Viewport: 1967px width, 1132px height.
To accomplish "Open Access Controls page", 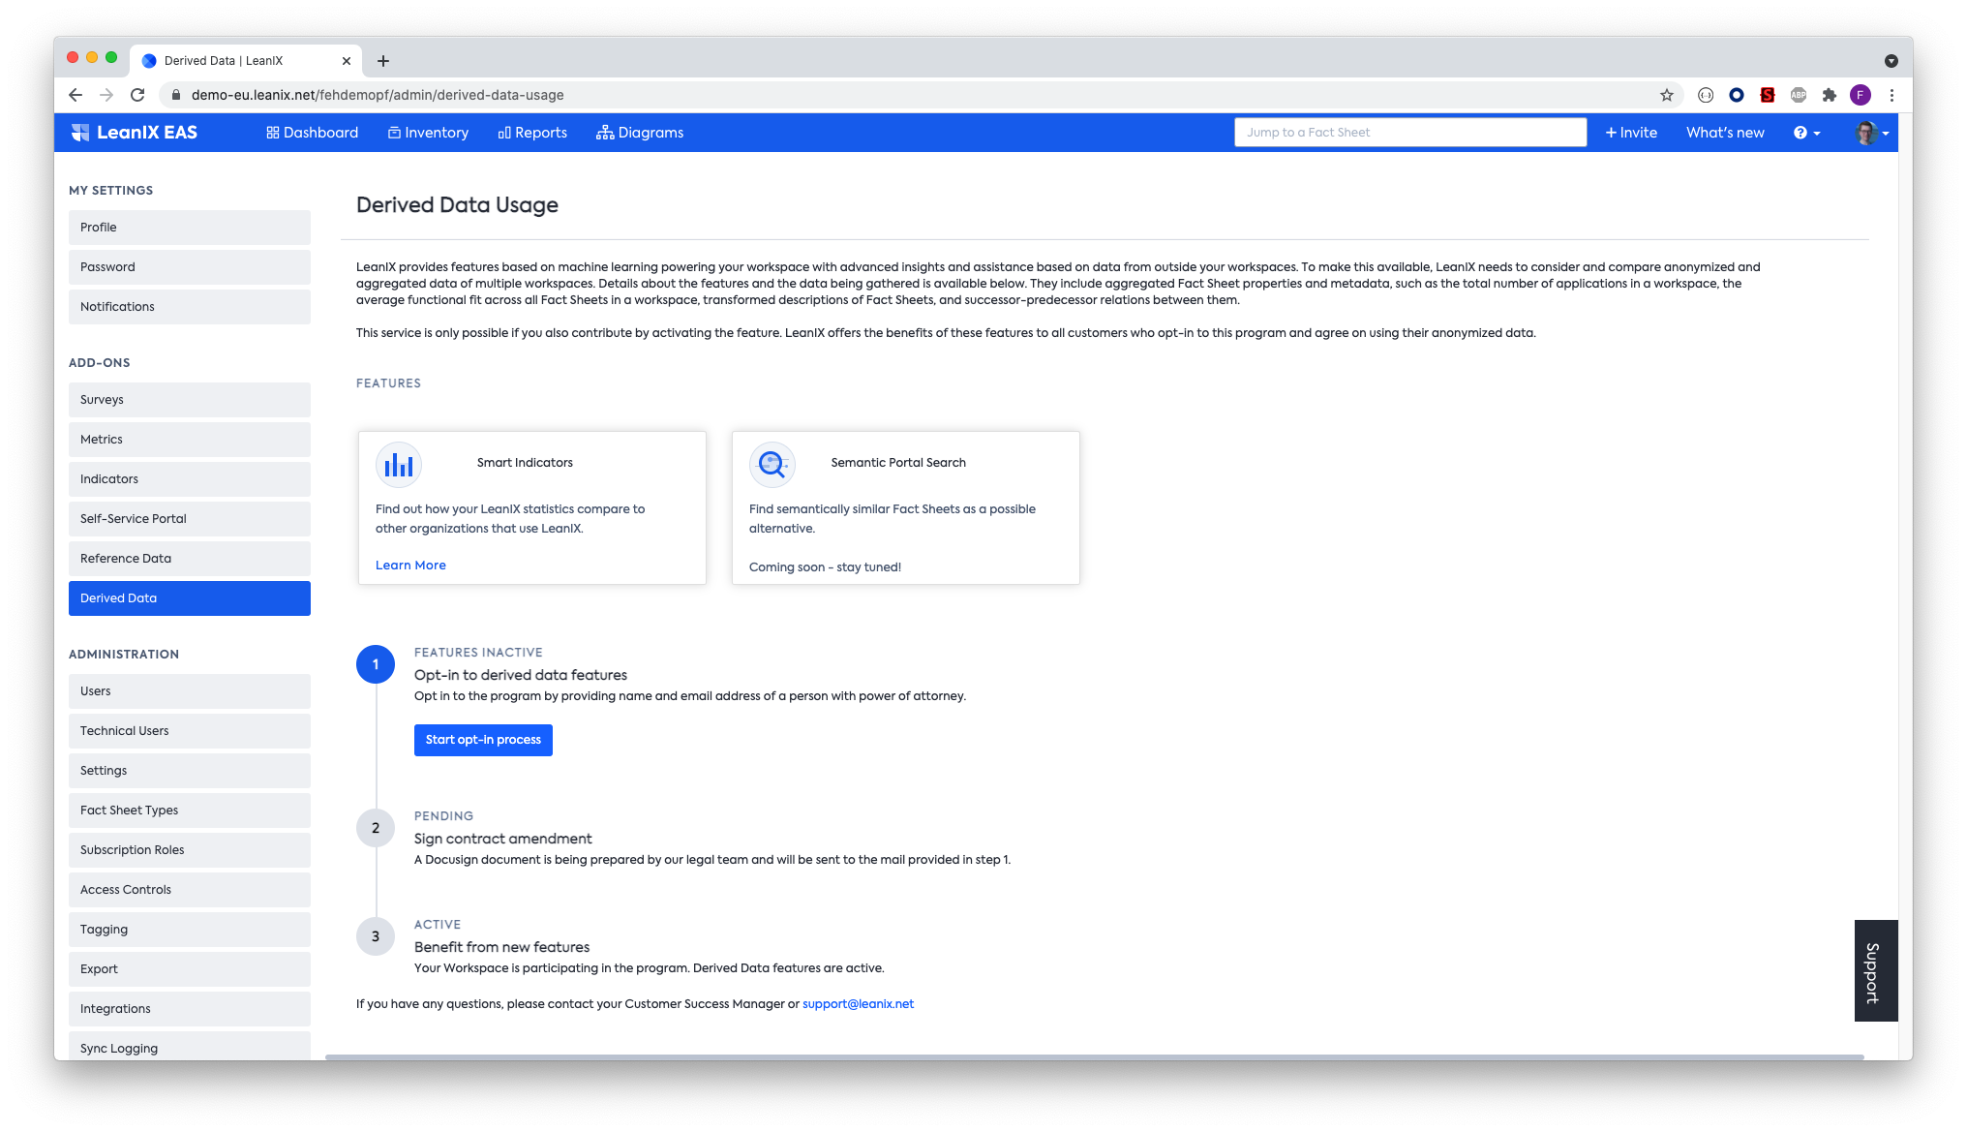I will tap(190, 890).
